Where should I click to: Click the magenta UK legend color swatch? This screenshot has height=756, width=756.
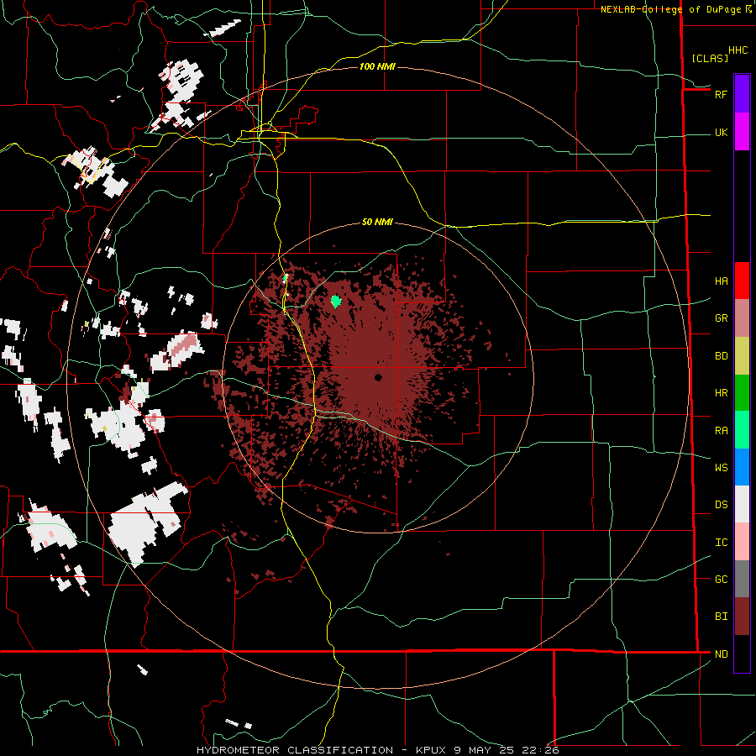click(x=742, y=132)
